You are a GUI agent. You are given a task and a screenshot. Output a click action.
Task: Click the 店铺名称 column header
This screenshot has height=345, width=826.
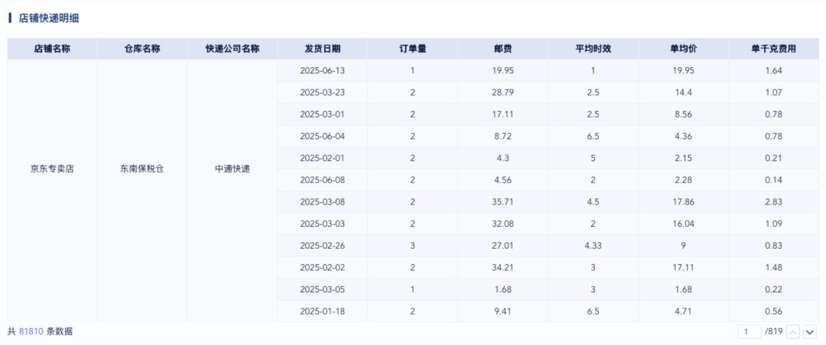[x=52, y=49]
